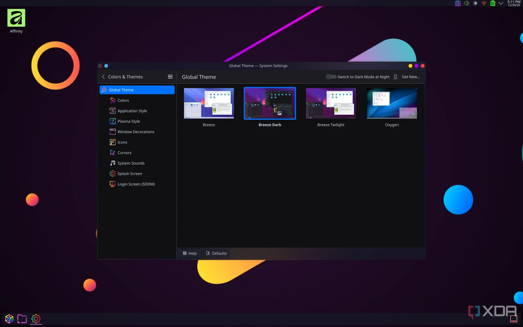The height and width of the screenshot is (327, 523).
Task: Select the Cursors sidebar icon
Action: click(112, 152)
